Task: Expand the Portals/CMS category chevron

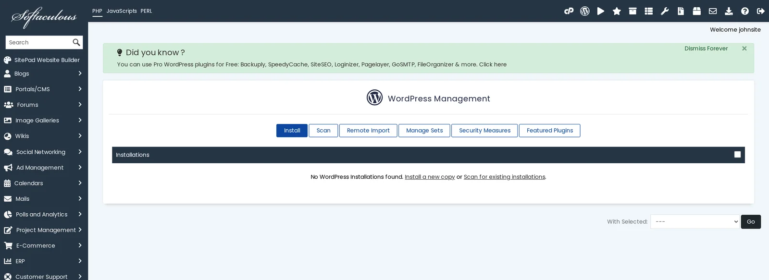Action: pos(80,89)
